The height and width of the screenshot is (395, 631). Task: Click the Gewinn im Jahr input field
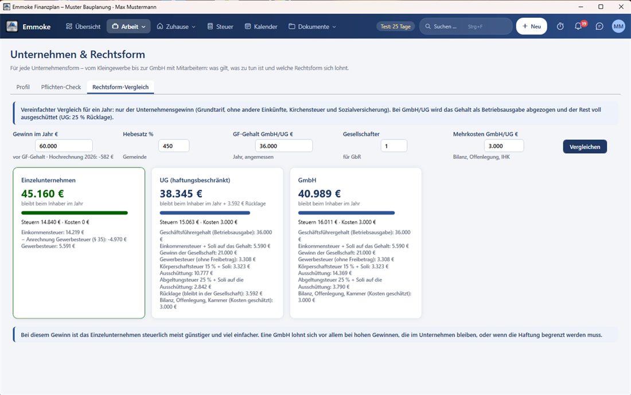pyautogui.click(x=64, y=146)
